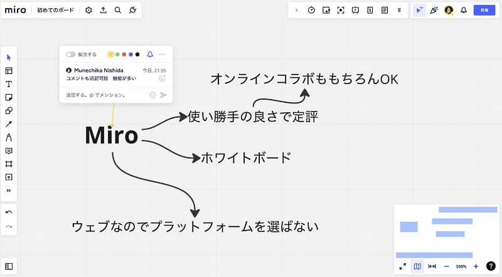Zoom out with the minus button

[447, 266]
